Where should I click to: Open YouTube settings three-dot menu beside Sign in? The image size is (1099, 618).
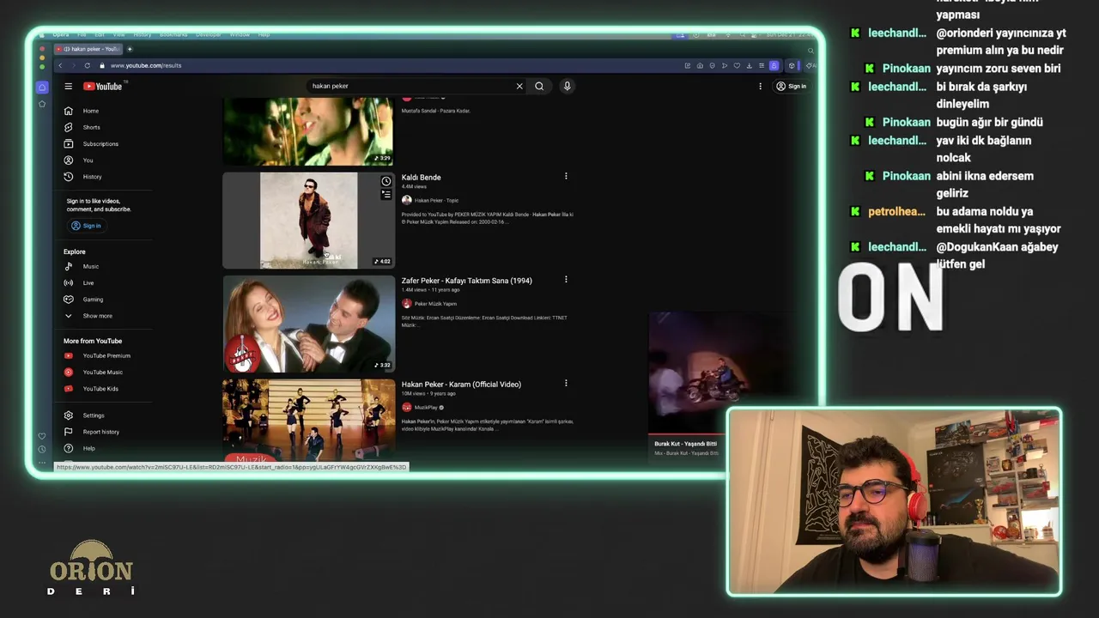click(760, 86)
